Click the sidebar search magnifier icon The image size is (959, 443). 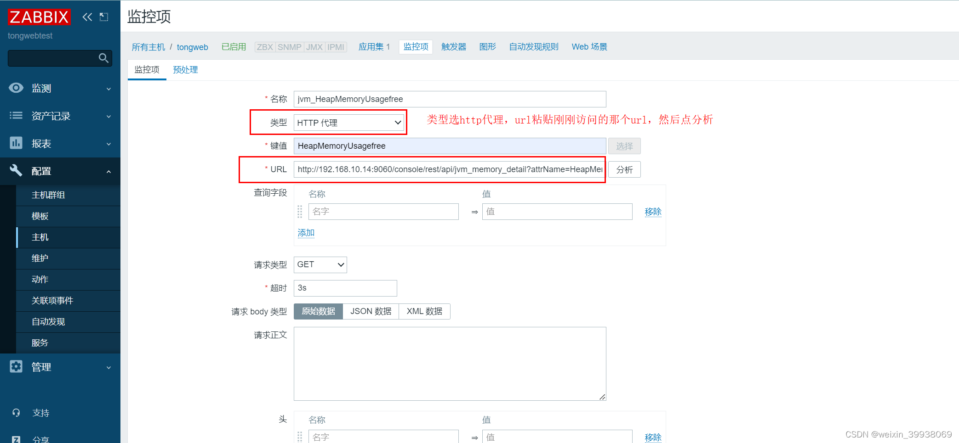103,58
